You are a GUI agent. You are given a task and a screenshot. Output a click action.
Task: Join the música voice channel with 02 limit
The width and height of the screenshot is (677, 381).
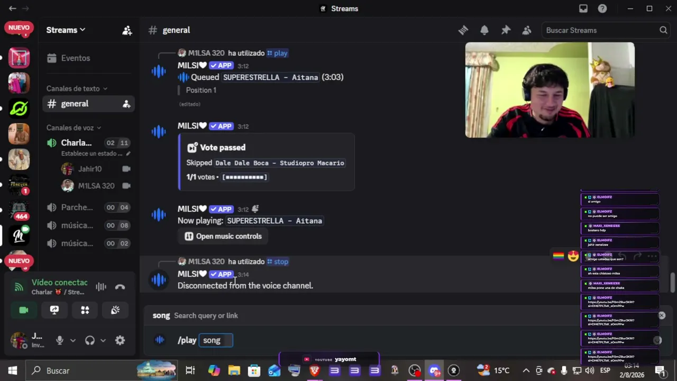point(88,243)
